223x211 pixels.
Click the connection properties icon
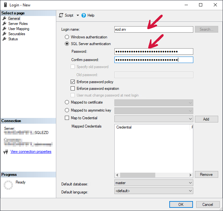(5, 152)
